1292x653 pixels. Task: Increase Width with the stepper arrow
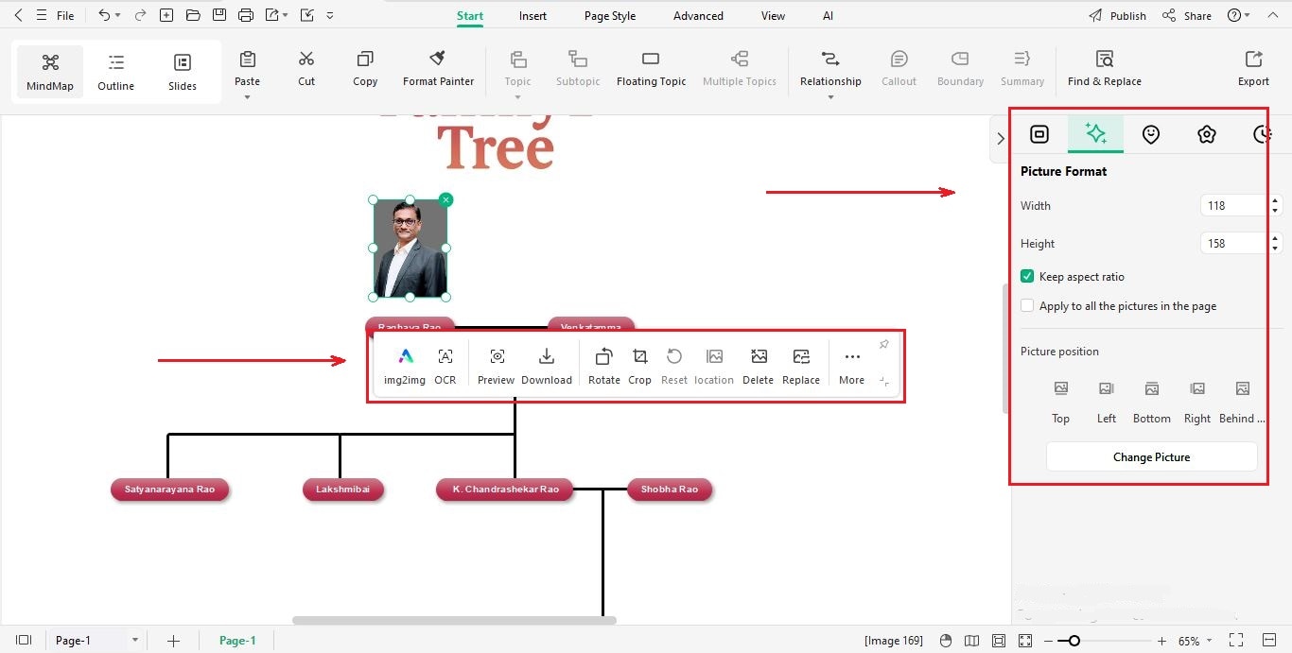tap(1275, 200)
